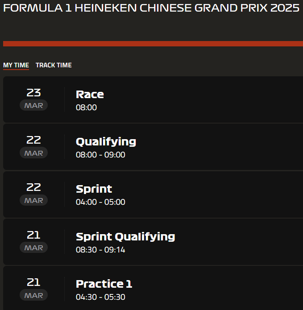
Task: Click the date number 22 beside Sprint
Action: point(33,187)
